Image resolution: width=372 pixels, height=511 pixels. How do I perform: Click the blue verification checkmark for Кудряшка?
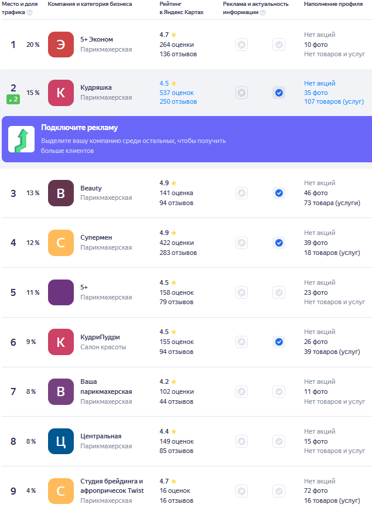(279, 93)
